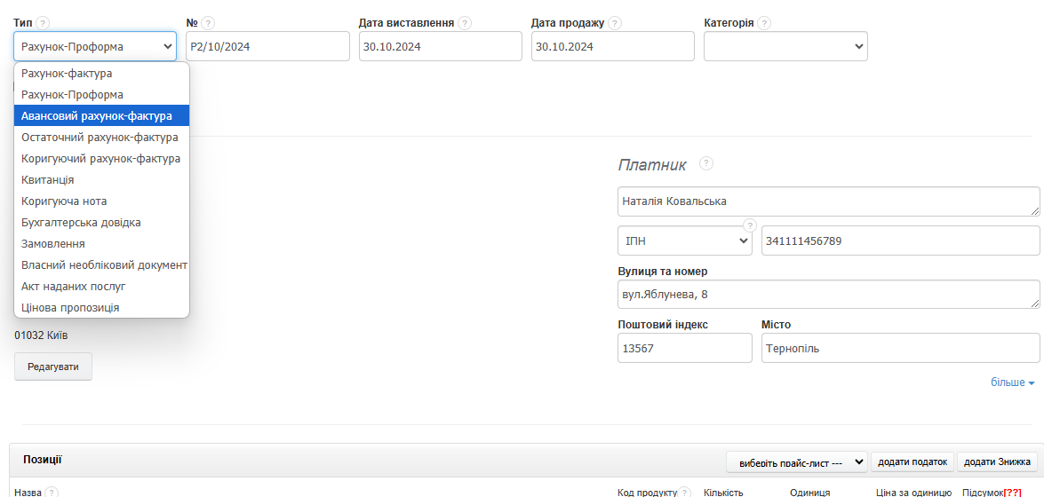
Task: Click help icon next to Дата виставлення
Action: point(465,23)
